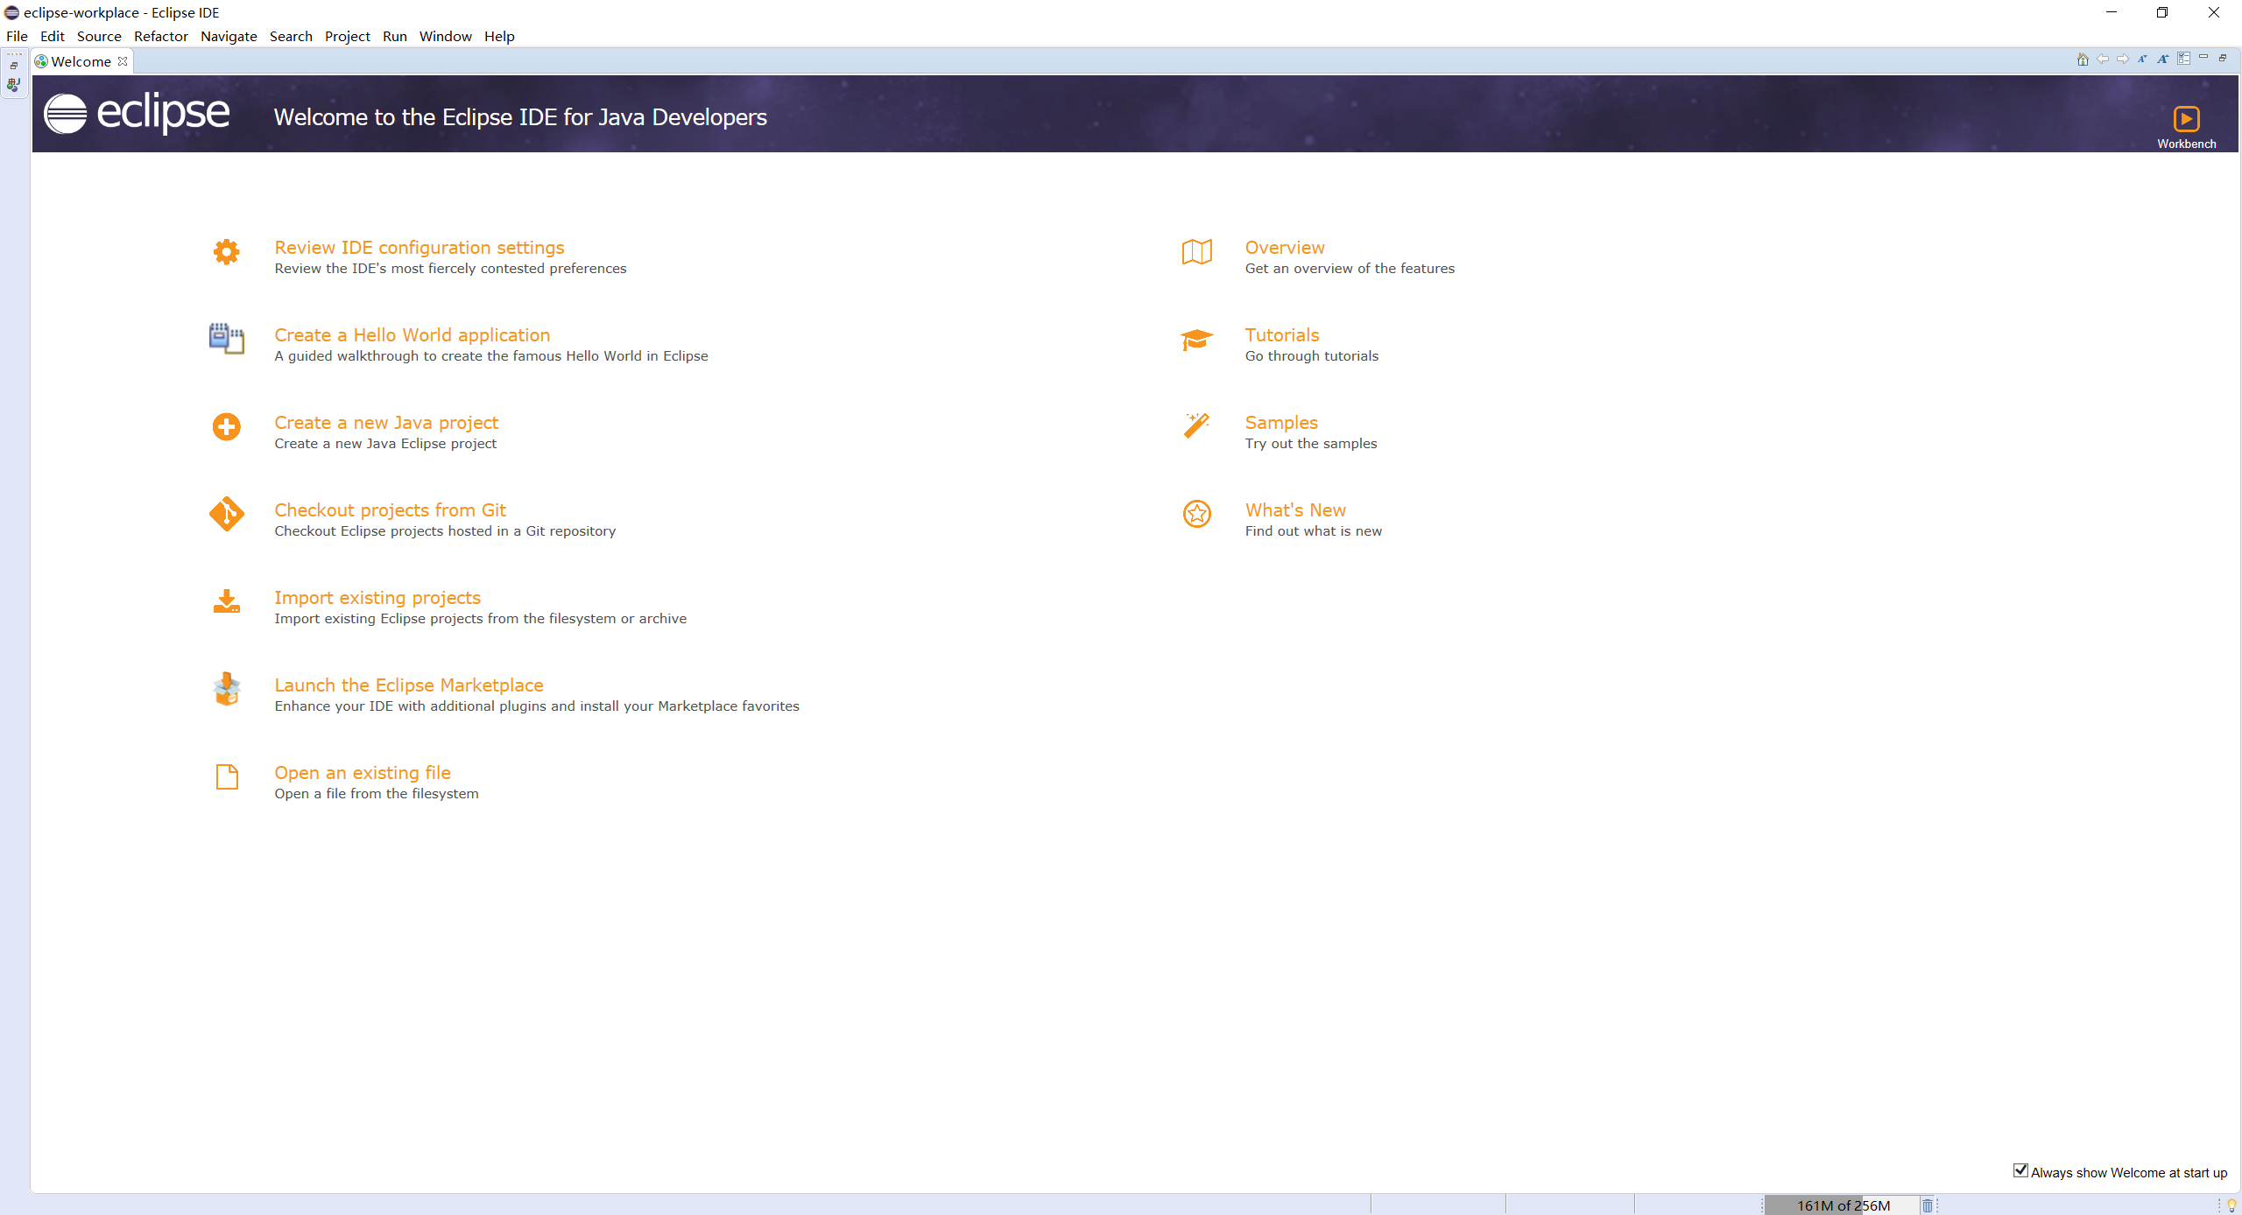Click the What's New star icon

click(1196, 514)
